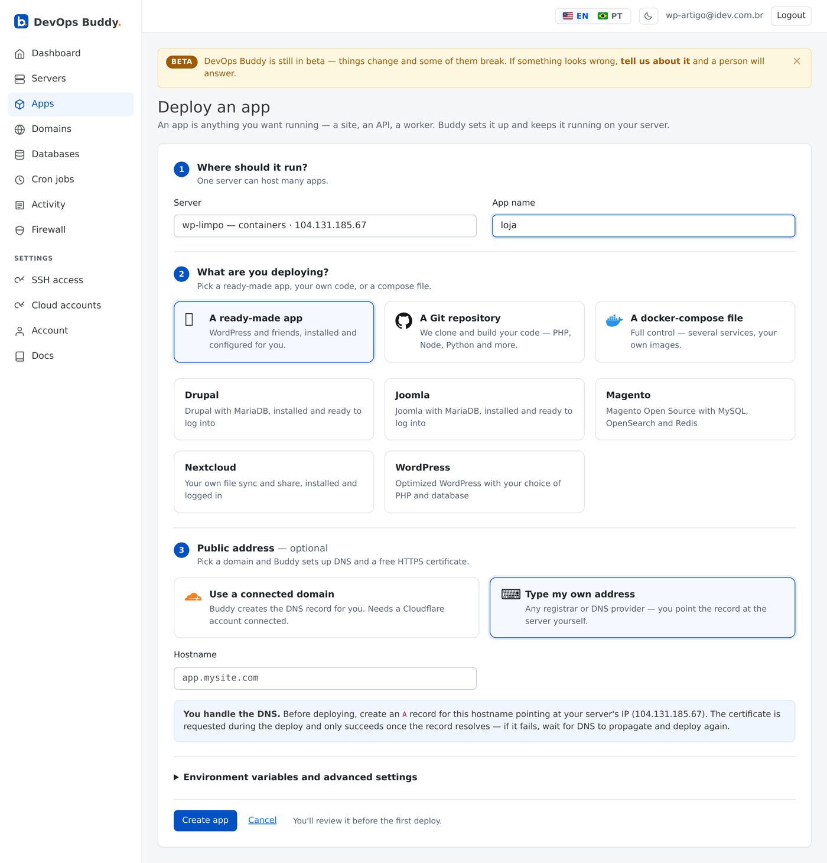Choose Type my own address
Screen dimensions: 827x863
click(642, 608)
